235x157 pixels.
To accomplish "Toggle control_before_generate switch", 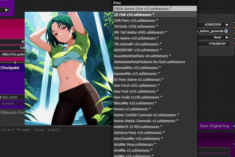I will [226, 31].
